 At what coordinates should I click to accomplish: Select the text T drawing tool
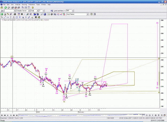click(x=20, y=17)
